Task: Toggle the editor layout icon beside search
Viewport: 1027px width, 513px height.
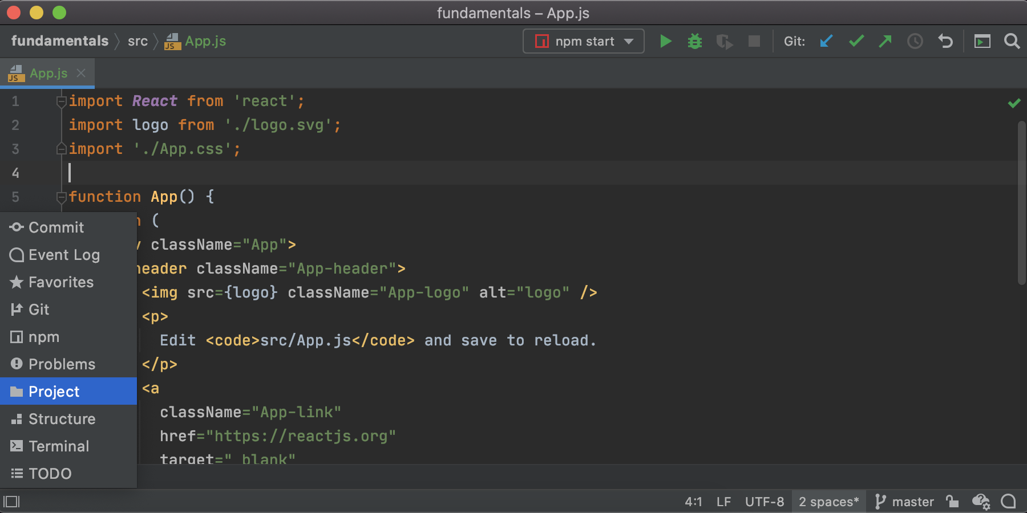Action: 982,40
